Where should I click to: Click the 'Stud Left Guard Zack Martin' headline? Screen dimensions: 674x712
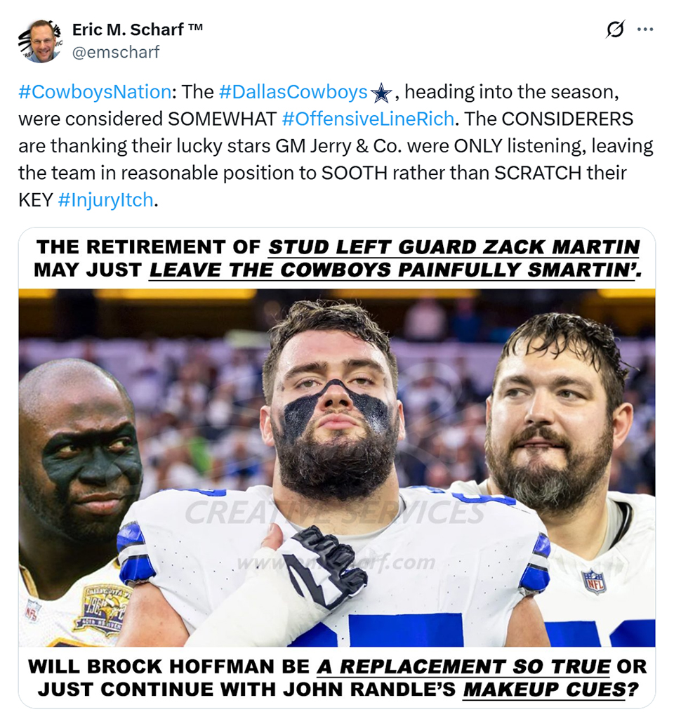click(454, 247)
